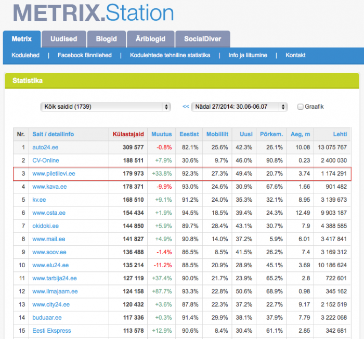Sort by Aeg, m column header
The height and width of the screenshot is (339, 364).
[x=300, y=134]
